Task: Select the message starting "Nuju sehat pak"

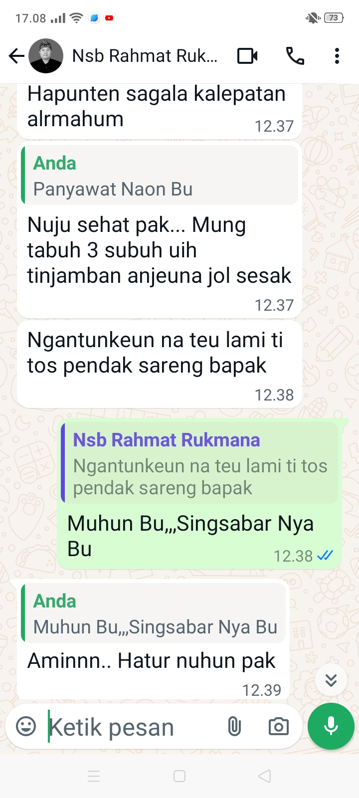Action: click(x=159, y=250)
